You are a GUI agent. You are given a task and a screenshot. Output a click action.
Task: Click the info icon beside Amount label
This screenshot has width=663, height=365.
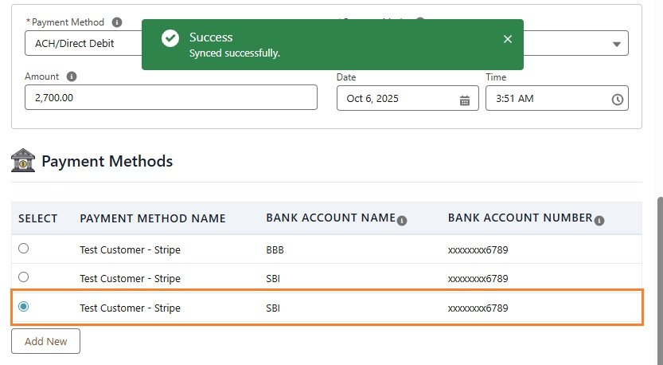[72, 77]
